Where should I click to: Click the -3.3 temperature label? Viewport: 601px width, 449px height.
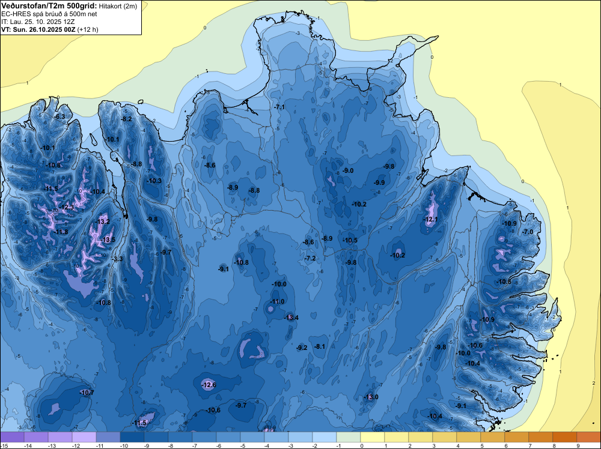(x=117, y=259)
